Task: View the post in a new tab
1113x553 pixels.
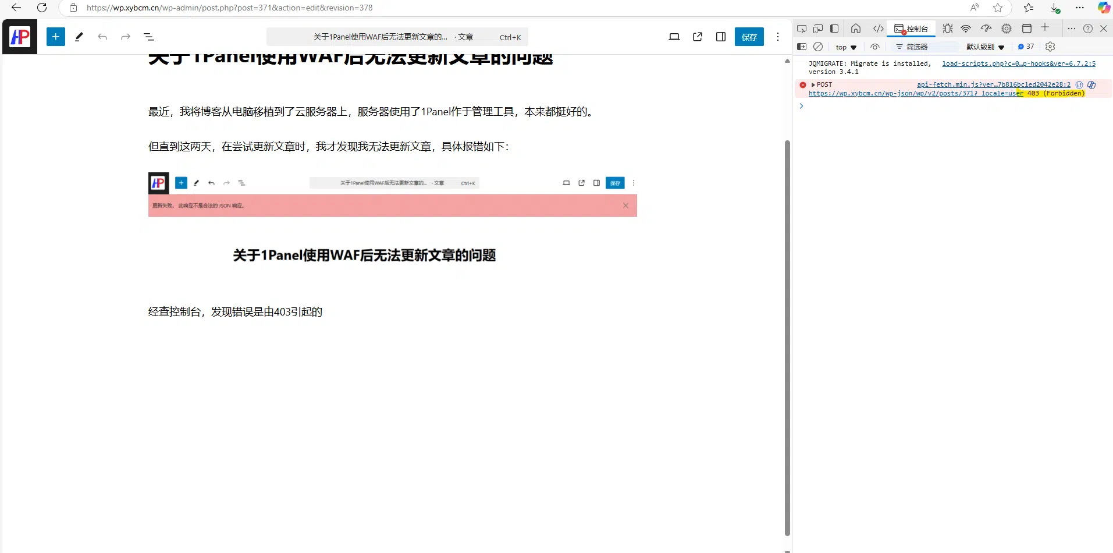Action: (x=698, y=37)
